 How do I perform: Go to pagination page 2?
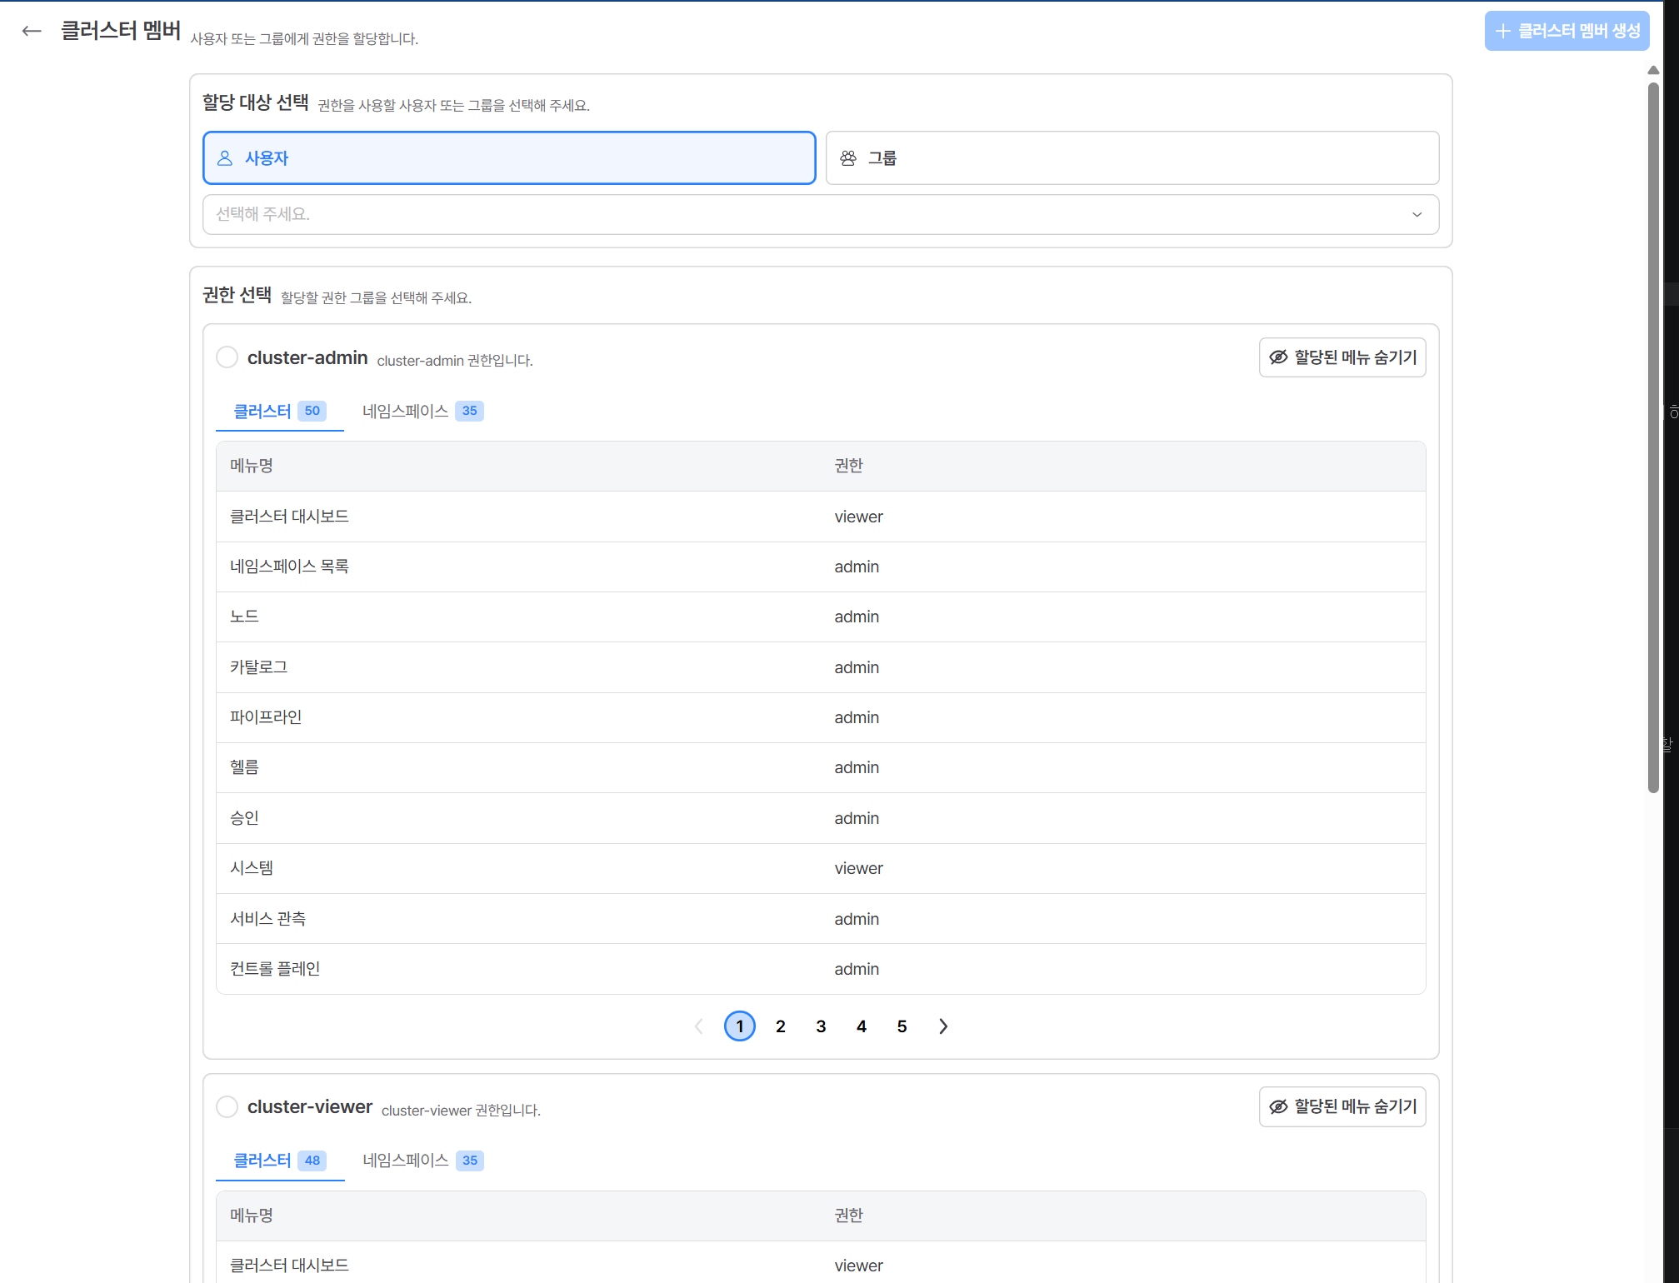[780, 1026]
